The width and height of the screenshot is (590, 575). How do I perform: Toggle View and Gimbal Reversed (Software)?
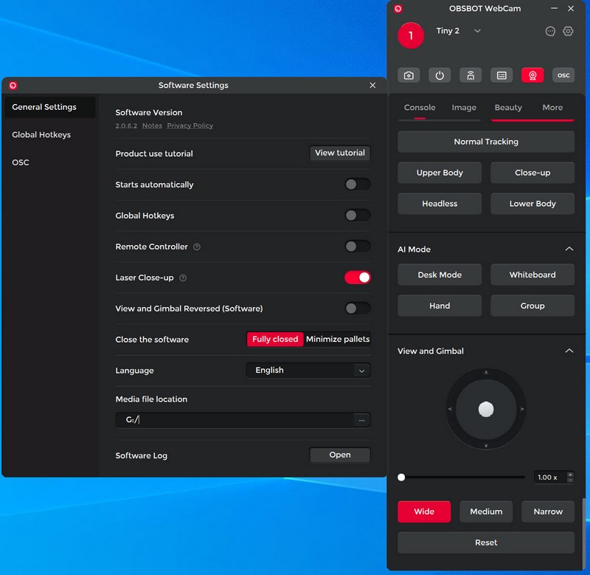coord(358,309)
